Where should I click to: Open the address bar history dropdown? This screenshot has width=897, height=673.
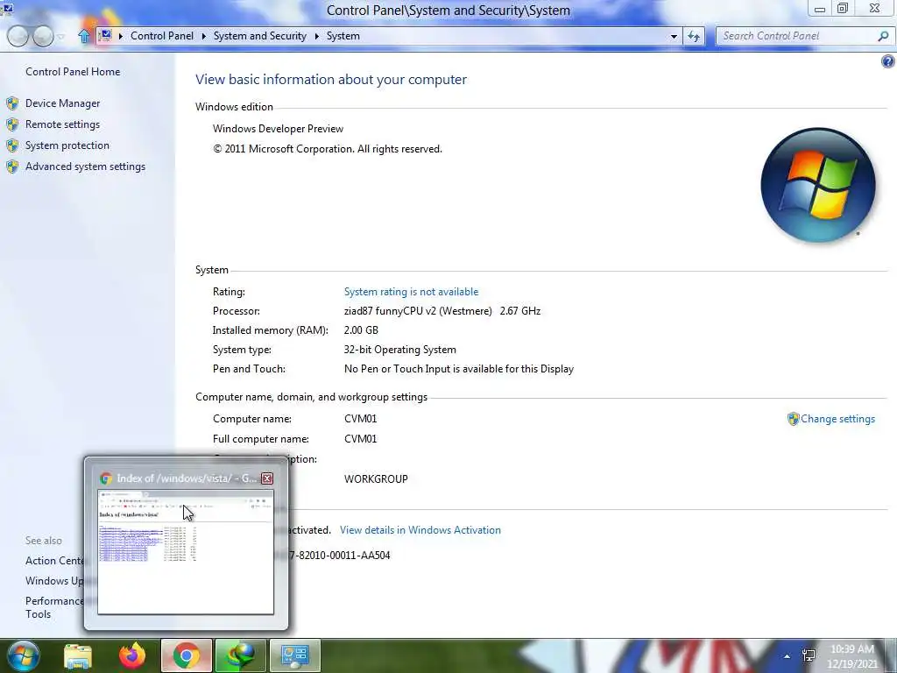tap(674, 36)
